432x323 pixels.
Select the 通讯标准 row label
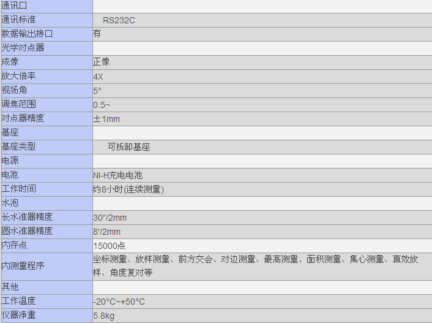pyautogui.click(x=19, y=20)
